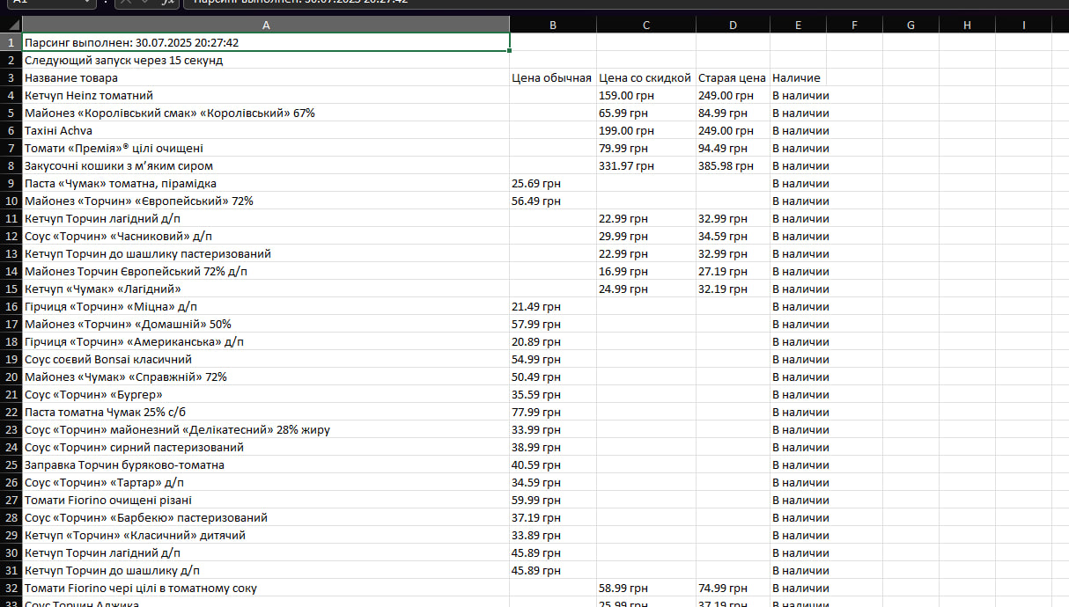Image resolution: width=1069 pixels, height=607 pixels.
Task: Select cell 'Кетчуп «Чумак» «Лагідний»'
Action: tap(266, 289)
